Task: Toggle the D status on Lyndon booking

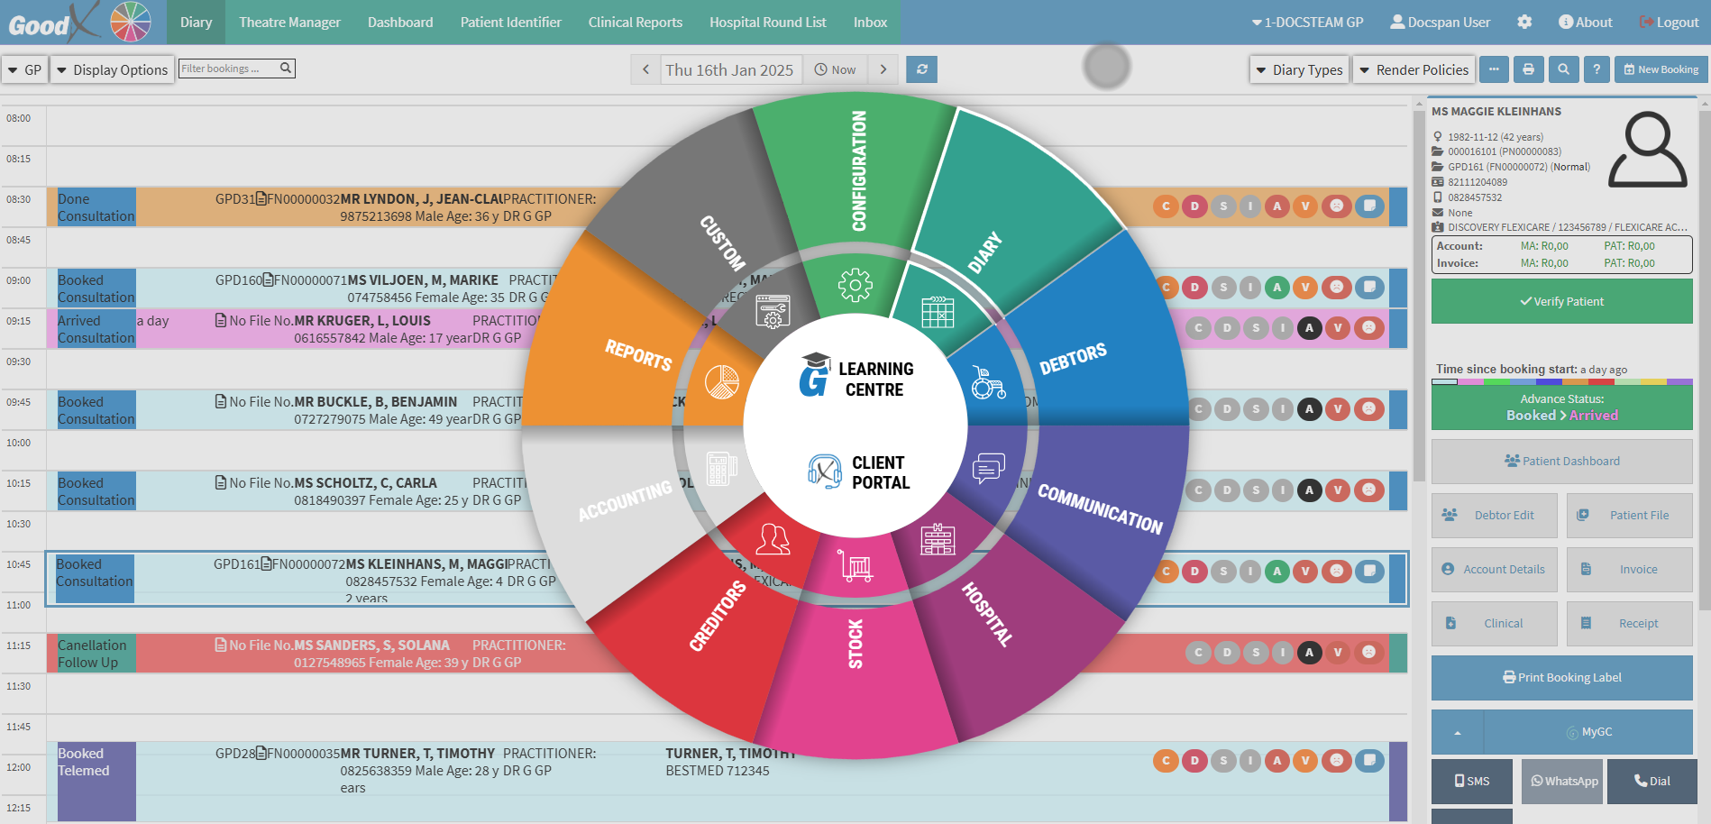Action: (x=1194, y=206)
